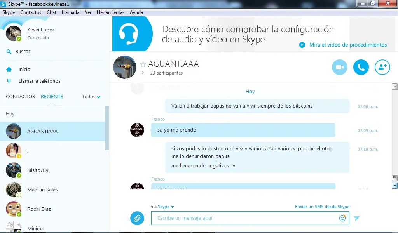Open the Ayuda menu

[x=136, y=12]
